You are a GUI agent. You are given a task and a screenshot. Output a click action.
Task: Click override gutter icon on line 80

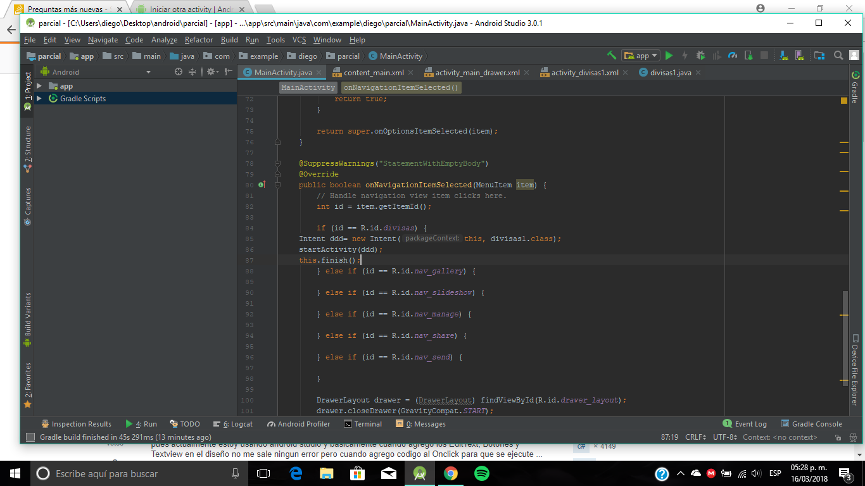click(x=262, y=185)
